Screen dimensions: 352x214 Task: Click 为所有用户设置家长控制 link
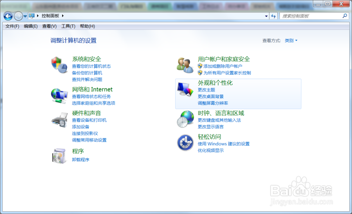227,73
